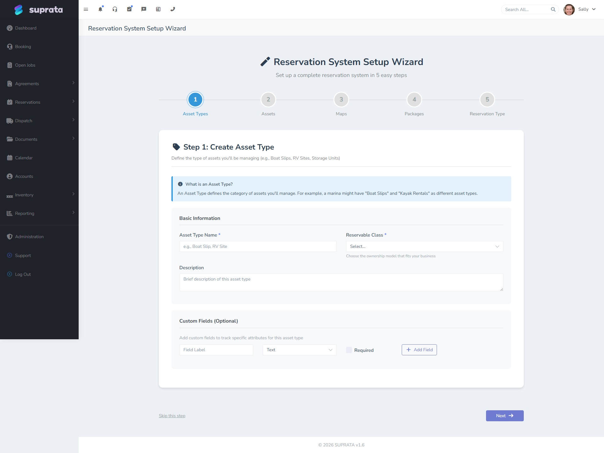Click Support link in sidebar

click(x=23, y=255)
